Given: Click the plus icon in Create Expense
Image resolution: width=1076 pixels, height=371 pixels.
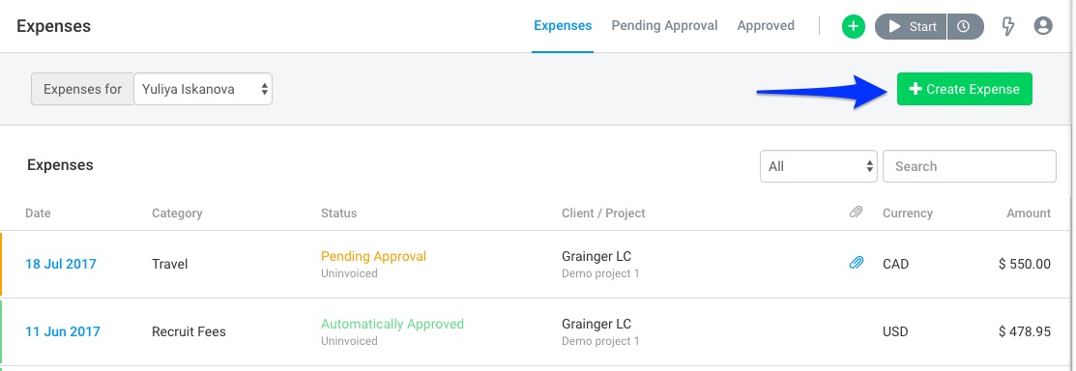Looking at the screenshot, I should (916, 89).
